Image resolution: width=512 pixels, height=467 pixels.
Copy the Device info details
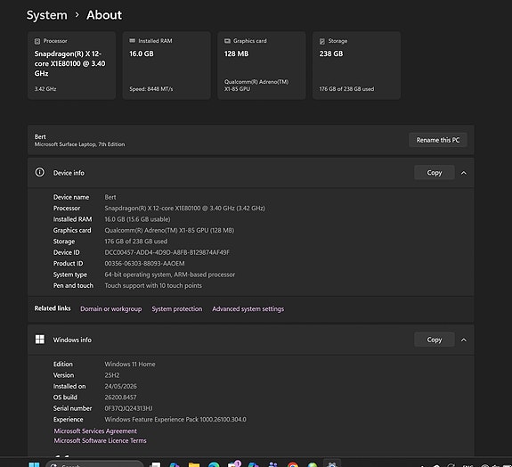(x=434, y=173)
